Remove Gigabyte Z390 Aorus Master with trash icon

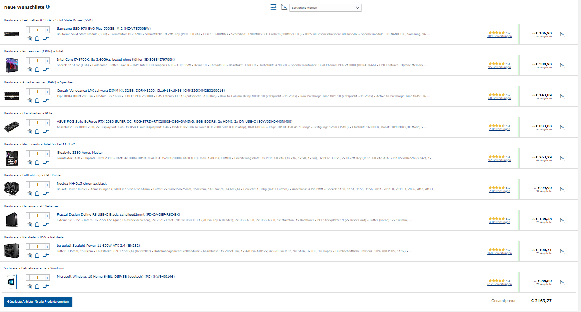point(30,163)
